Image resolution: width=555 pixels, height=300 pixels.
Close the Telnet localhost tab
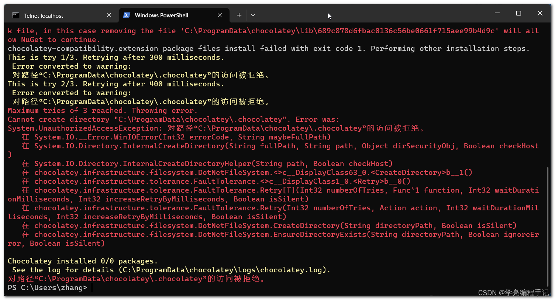(109, 15)
